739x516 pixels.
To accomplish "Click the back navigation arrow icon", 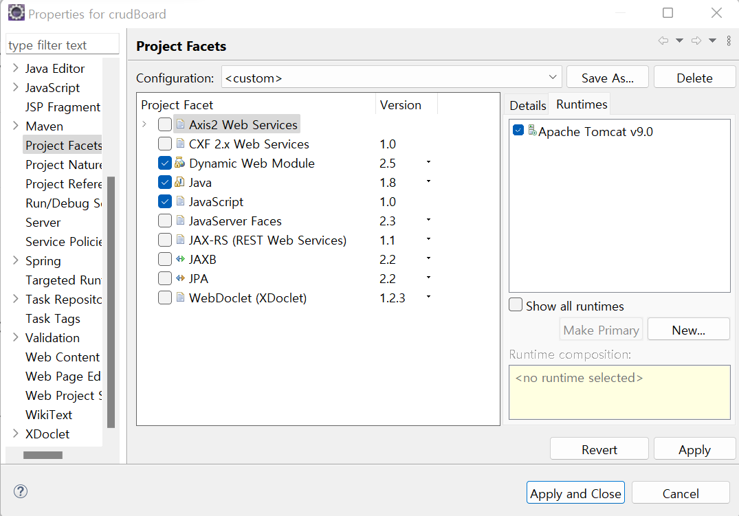I will coord(663,41).
